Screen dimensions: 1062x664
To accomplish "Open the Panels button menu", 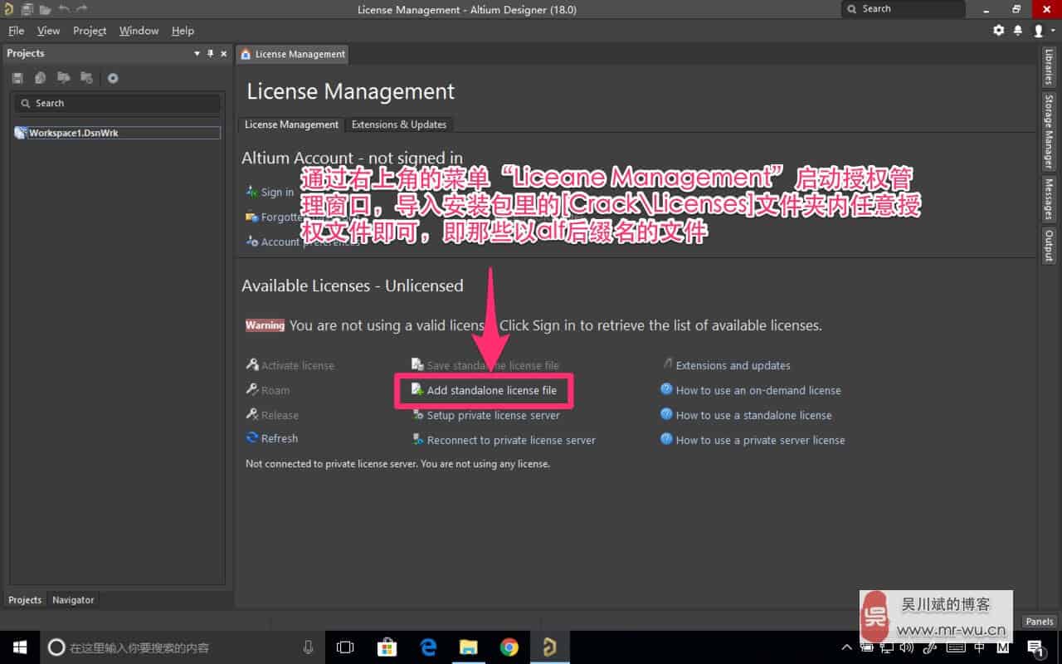I will coord(1039,621).
